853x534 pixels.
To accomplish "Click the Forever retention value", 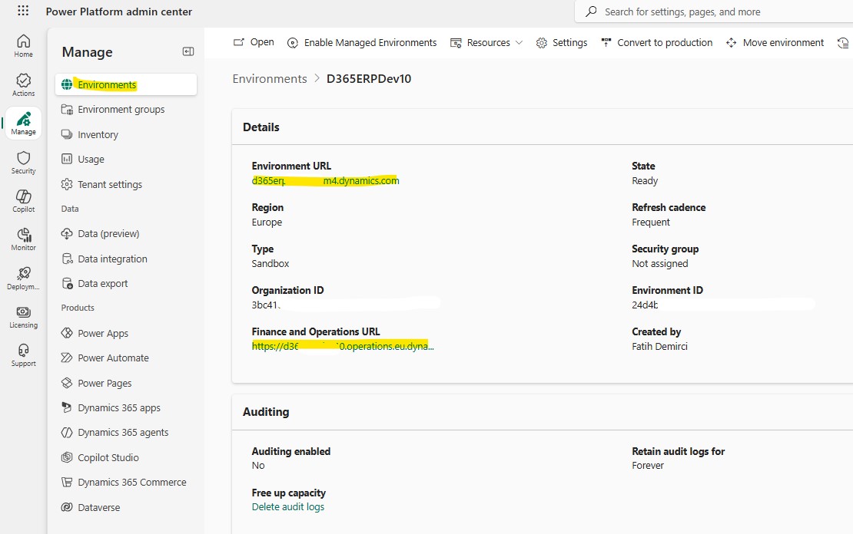I will click(648, 466).
